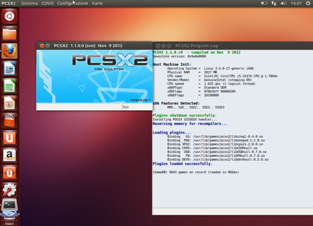The height and width of the screenshot is (226, 313).
Task: Click 'Plugins loaded successfully.' log line
Action: pyautogui.click(x=183, y=164)
